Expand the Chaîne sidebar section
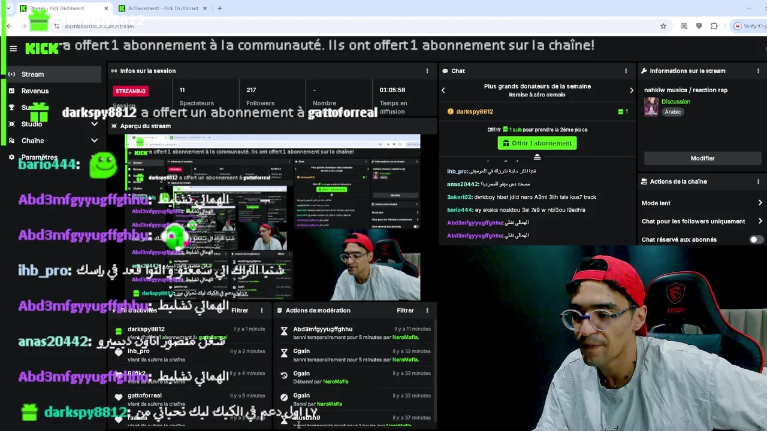The image size is (767, 431). pyautogui.click(x=94, y=141)
